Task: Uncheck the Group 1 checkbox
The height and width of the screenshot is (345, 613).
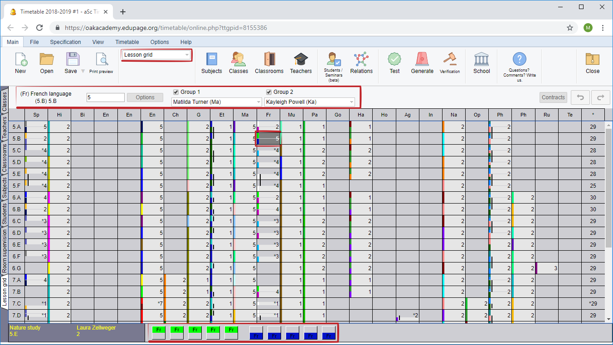Action: click(x=176, y=92)
